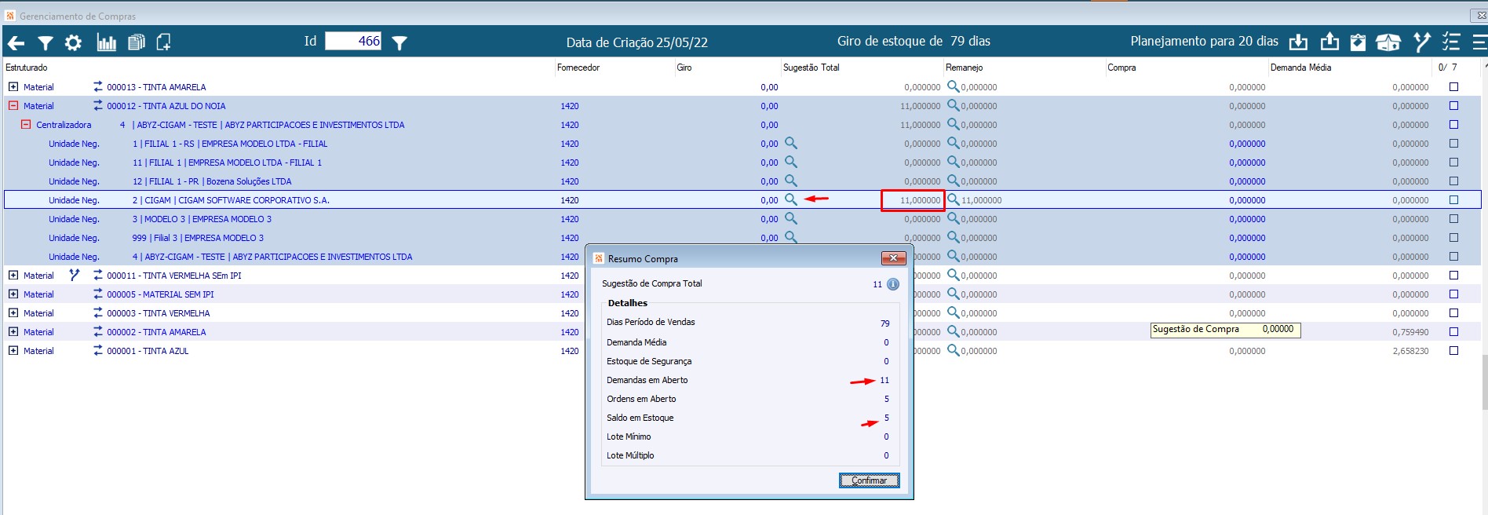The height and width of the screenshot is (515, 1488).
Task: Click the funnel icon next to Id field
Action: (x=399, y=43)
